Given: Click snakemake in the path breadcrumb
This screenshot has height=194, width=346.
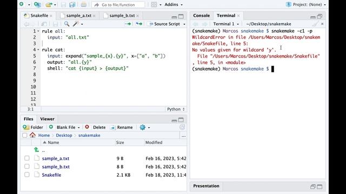Looking at the screenshot, I should point(89,135).
